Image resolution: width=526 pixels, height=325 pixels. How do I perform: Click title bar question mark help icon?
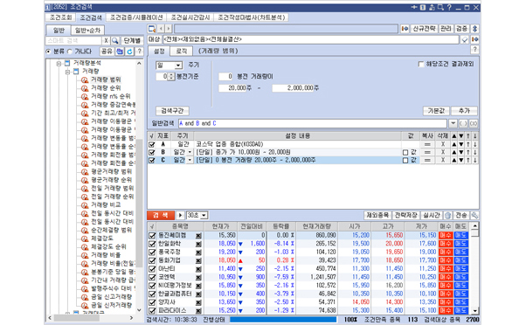pyautogui.click(x=449, y=7)
